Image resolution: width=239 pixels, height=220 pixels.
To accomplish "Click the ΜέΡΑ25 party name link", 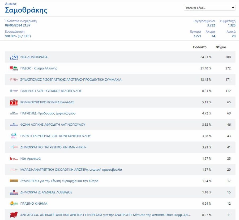I will (71, 170).
